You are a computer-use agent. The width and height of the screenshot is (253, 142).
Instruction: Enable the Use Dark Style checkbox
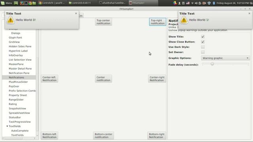pyautogui.click(x=203, y=47)
